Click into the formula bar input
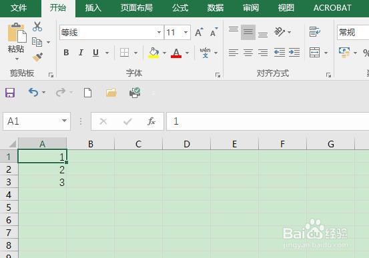The height and width of the screenshot is (258, 369). click(x=268, y=121)
